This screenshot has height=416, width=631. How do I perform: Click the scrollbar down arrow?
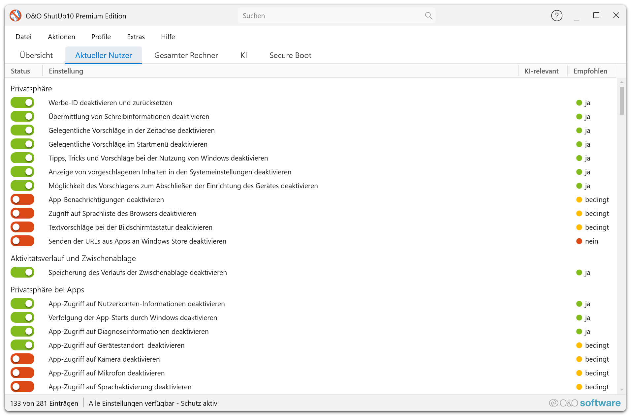point(621,390)
